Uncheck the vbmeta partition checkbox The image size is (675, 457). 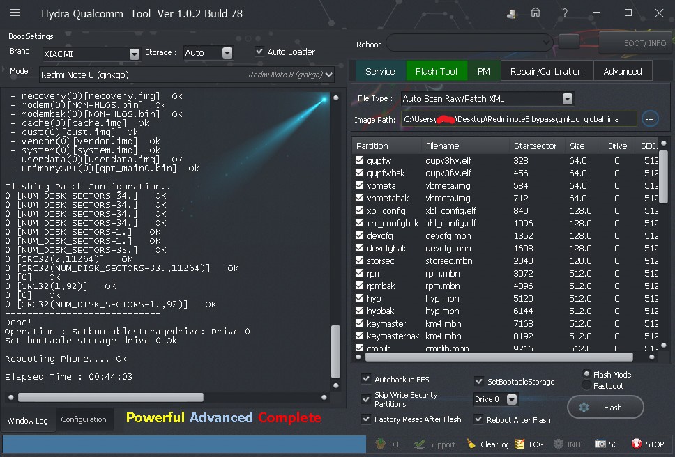pos(359,185)
